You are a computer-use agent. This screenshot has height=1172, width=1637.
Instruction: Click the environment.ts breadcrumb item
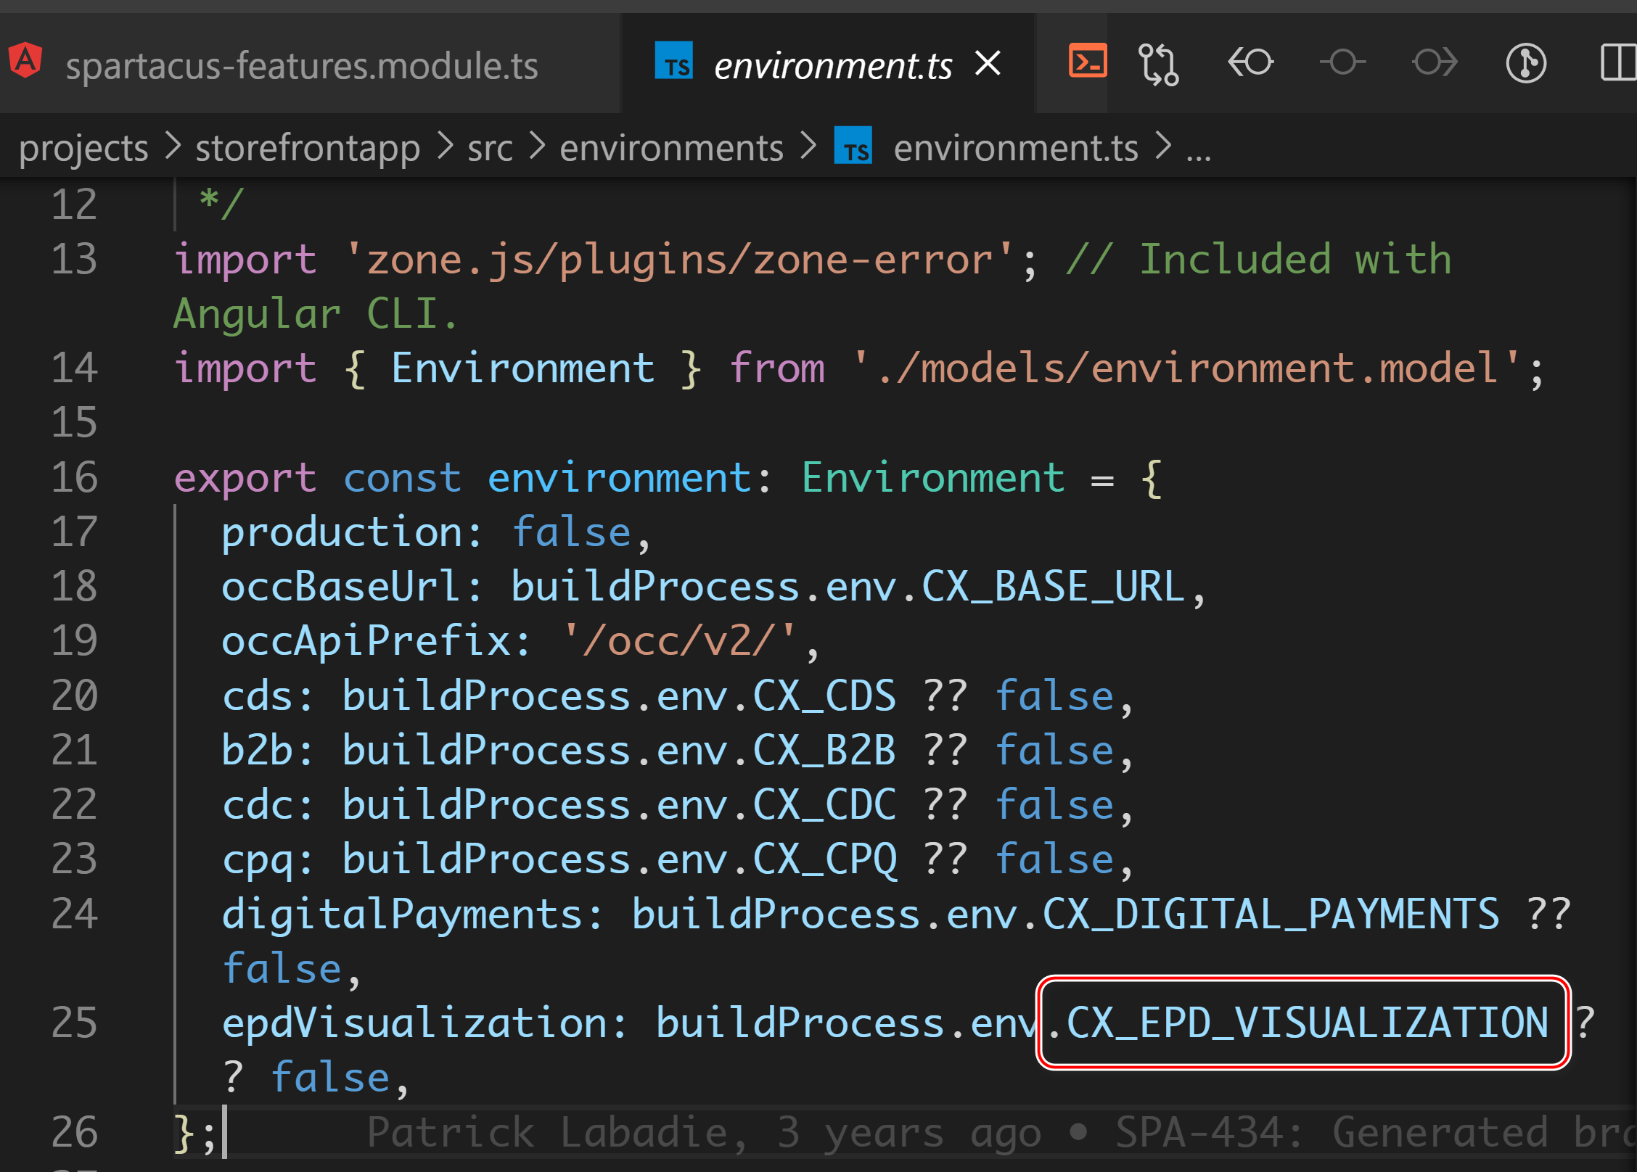point(1015,148)
